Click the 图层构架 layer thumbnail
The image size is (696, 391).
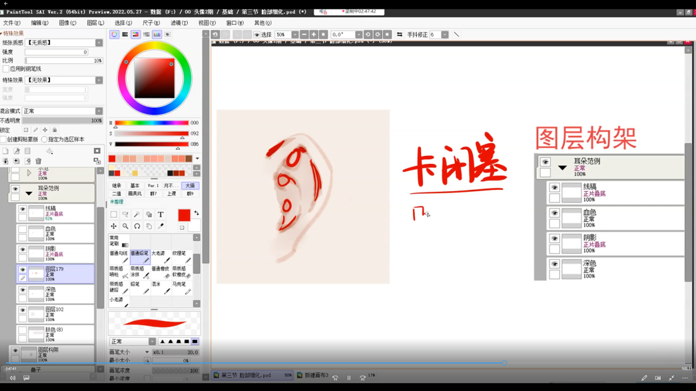click(x=29, y=354)
